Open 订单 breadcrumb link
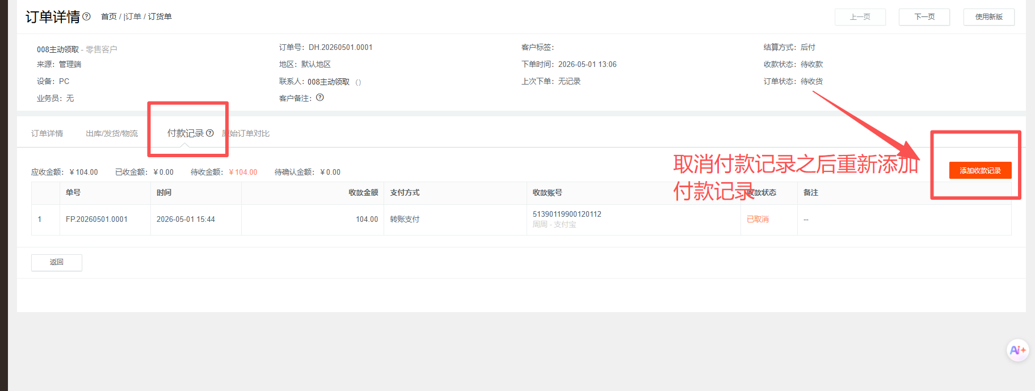The width and height of the screenshot is (1035, 391). coord(133,16)
